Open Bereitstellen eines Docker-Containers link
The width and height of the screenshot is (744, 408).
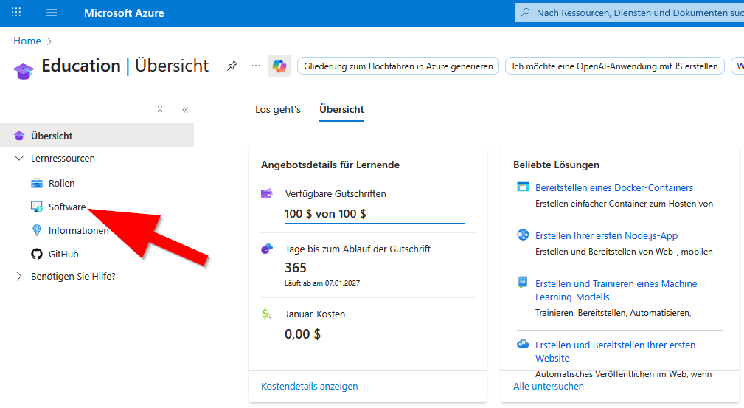pyautogui.click(x=613, y=187)
